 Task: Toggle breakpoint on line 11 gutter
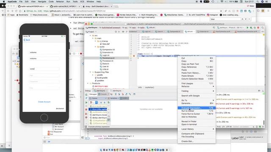coord(134,56)
